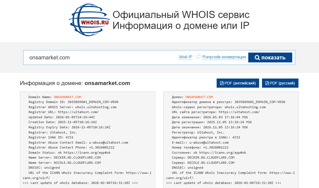Click Russian panel Last update of whois database line
This screenshot has width=319, height=188.
coord(224,183)
